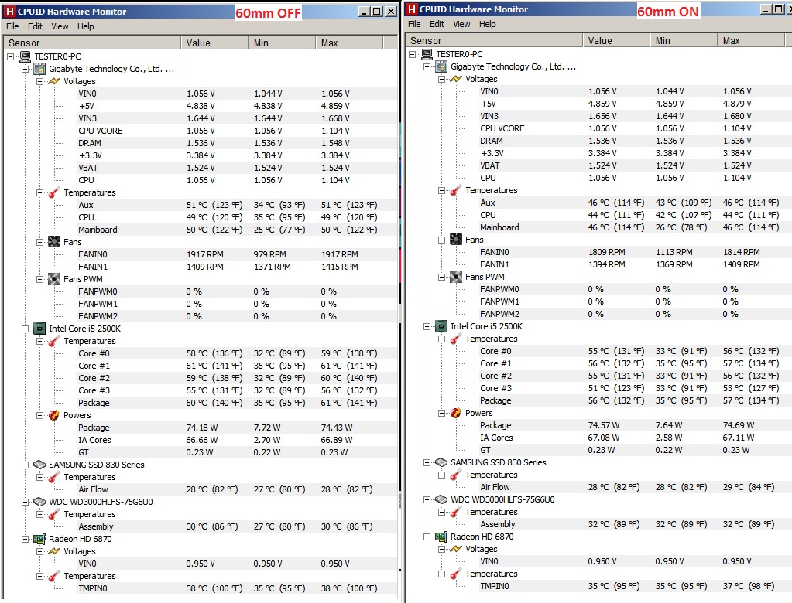Select the DRAM voltage row in right window
Image resolution: width=792 pixels, height=603 pixels.
click(x=636, y=141)
